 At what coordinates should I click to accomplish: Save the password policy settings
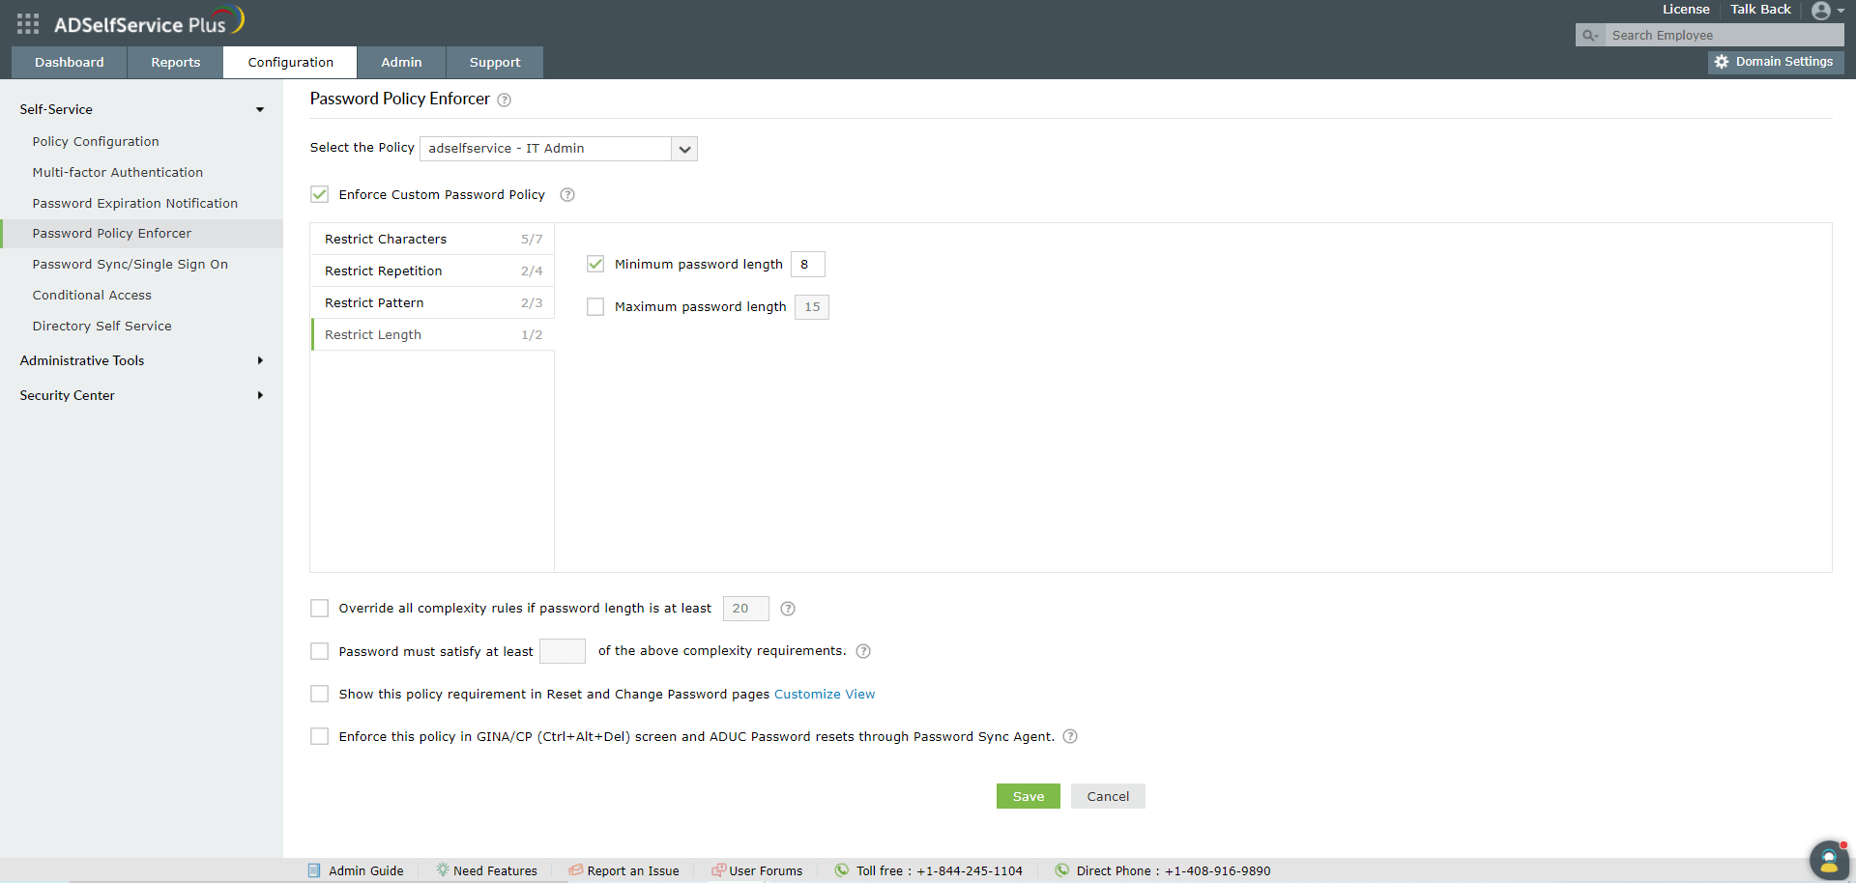click(1028, 795)
